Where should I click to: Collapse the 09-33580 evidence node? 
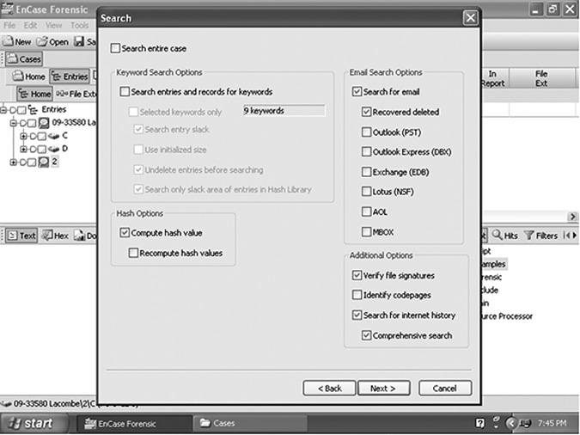(13, 123)
